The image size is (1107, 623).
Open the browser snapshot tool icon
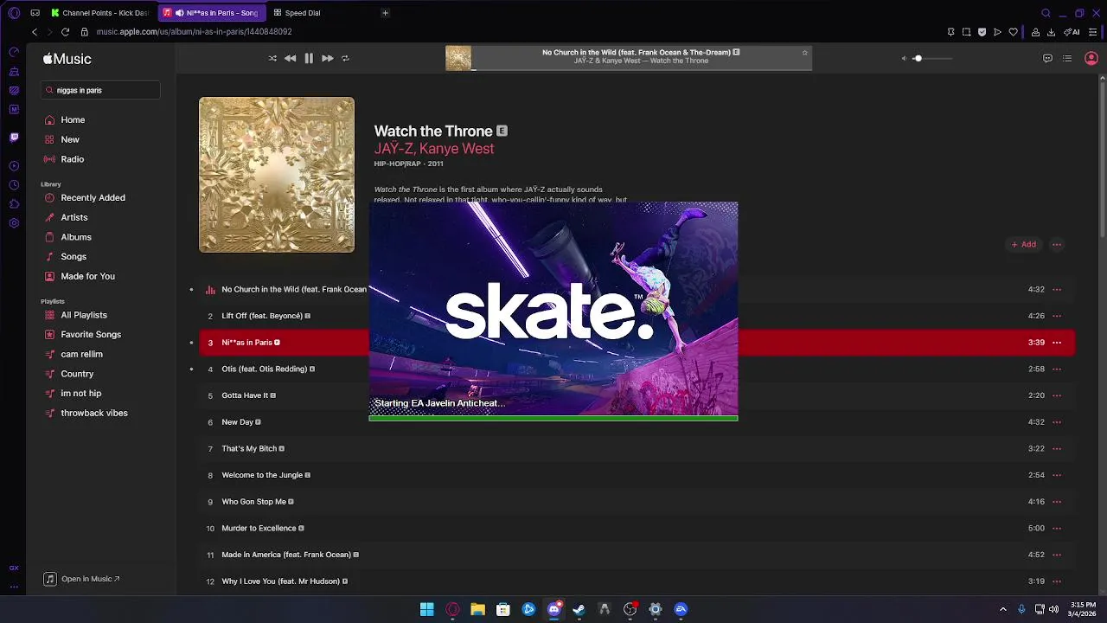(x=966, y=32)
